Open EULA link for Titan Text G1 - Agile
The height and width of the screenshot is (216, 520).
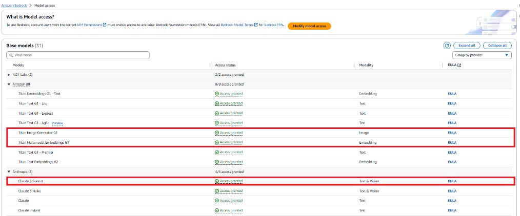click(x=452, y=123)
